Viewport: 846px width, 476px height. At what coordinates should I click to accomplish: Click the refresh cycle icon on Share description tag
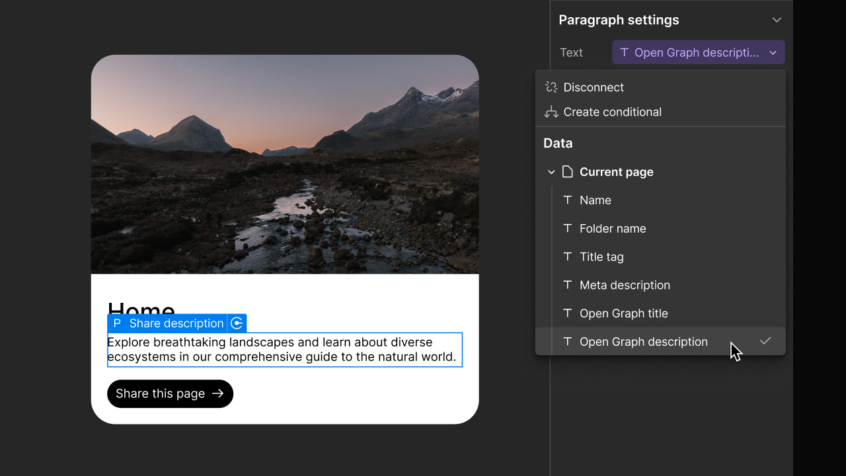[x=237, y=323]
